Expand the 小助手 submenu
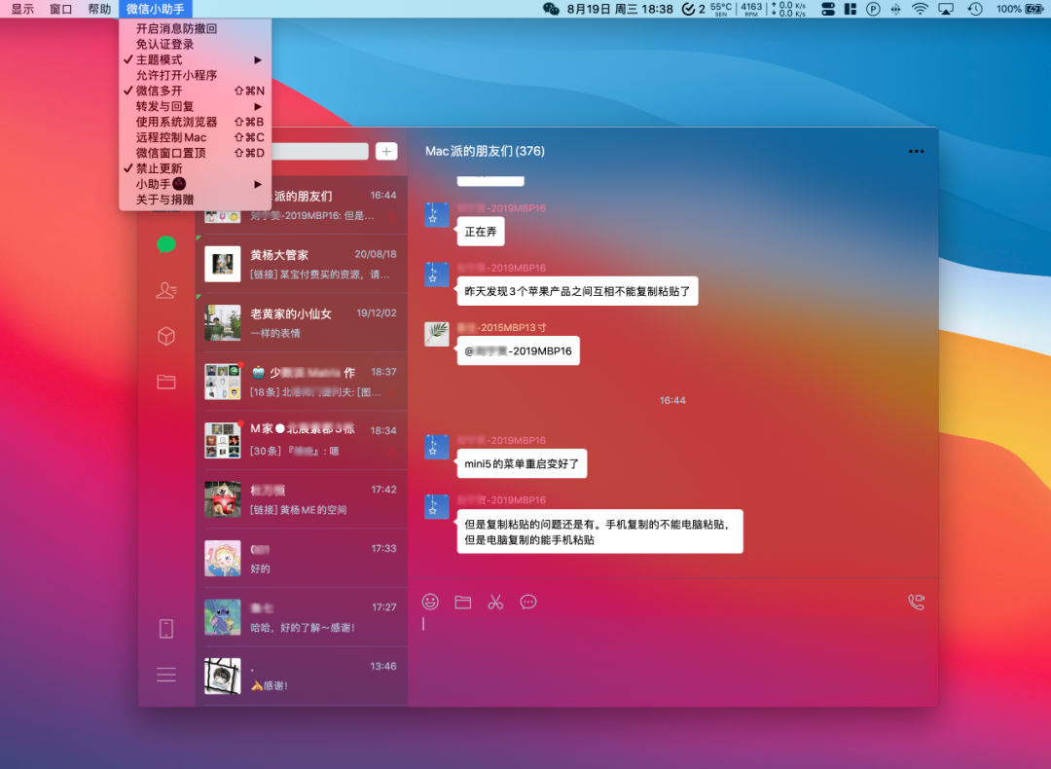Image resolution: width=1051 pixels, height=769 pixels. point(195,184)
